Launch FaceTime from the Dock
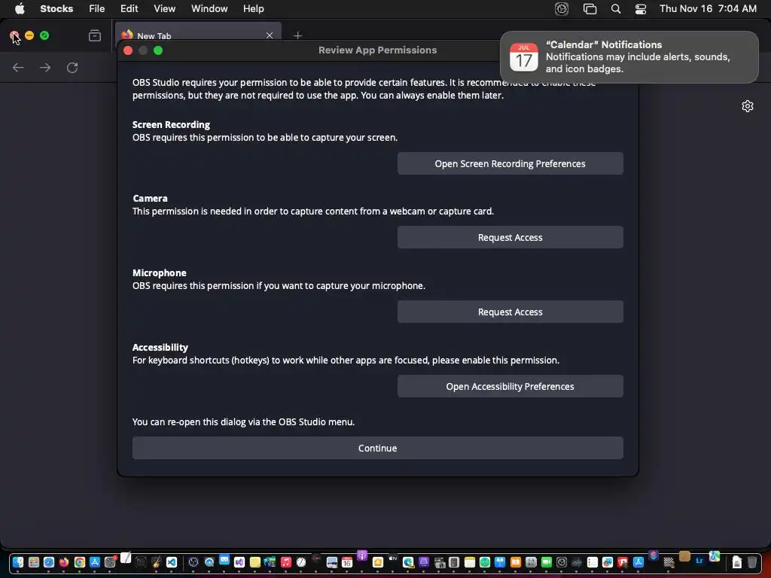 click(547, 562)
